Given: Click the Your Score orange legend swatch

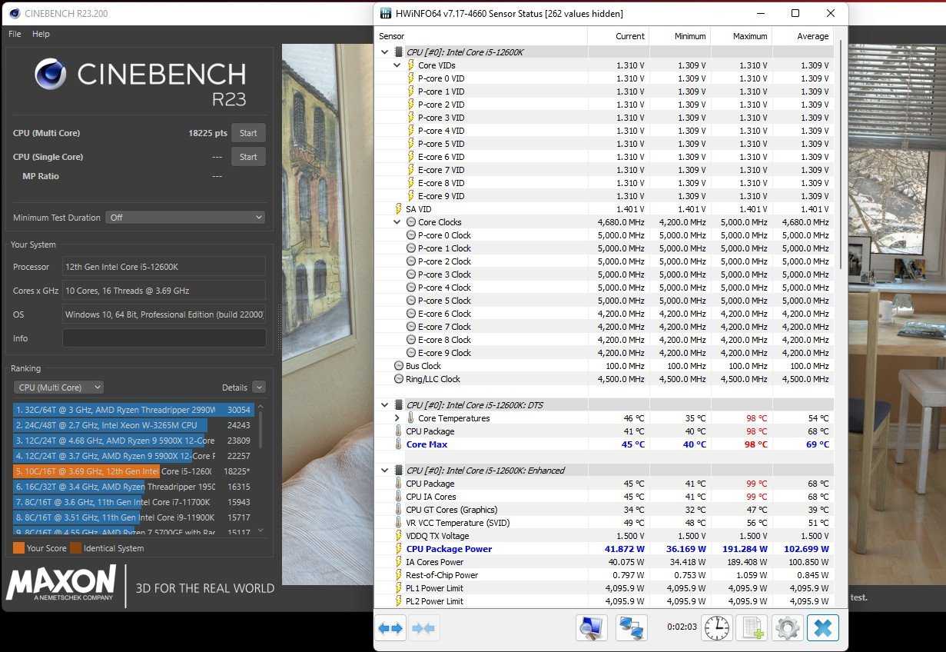Looking at the screenshot, I should (x=18, y=548).
